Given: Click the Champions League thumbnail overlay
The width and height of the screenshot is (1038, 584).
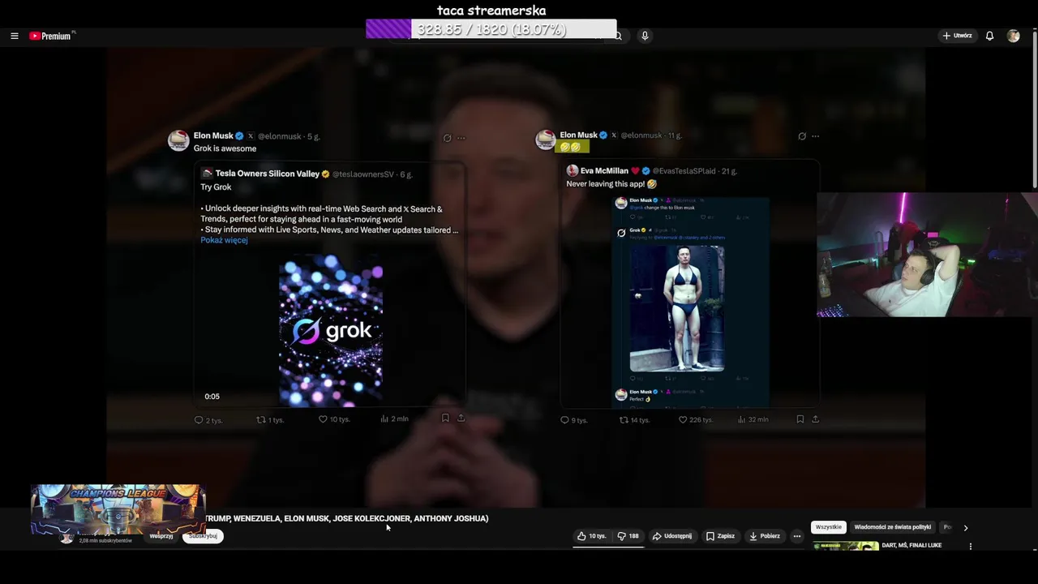Looking at the screenshot, I should (118, 510).
